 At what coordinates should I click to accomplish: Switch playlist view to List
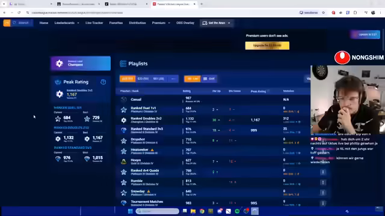pos(192,79)
